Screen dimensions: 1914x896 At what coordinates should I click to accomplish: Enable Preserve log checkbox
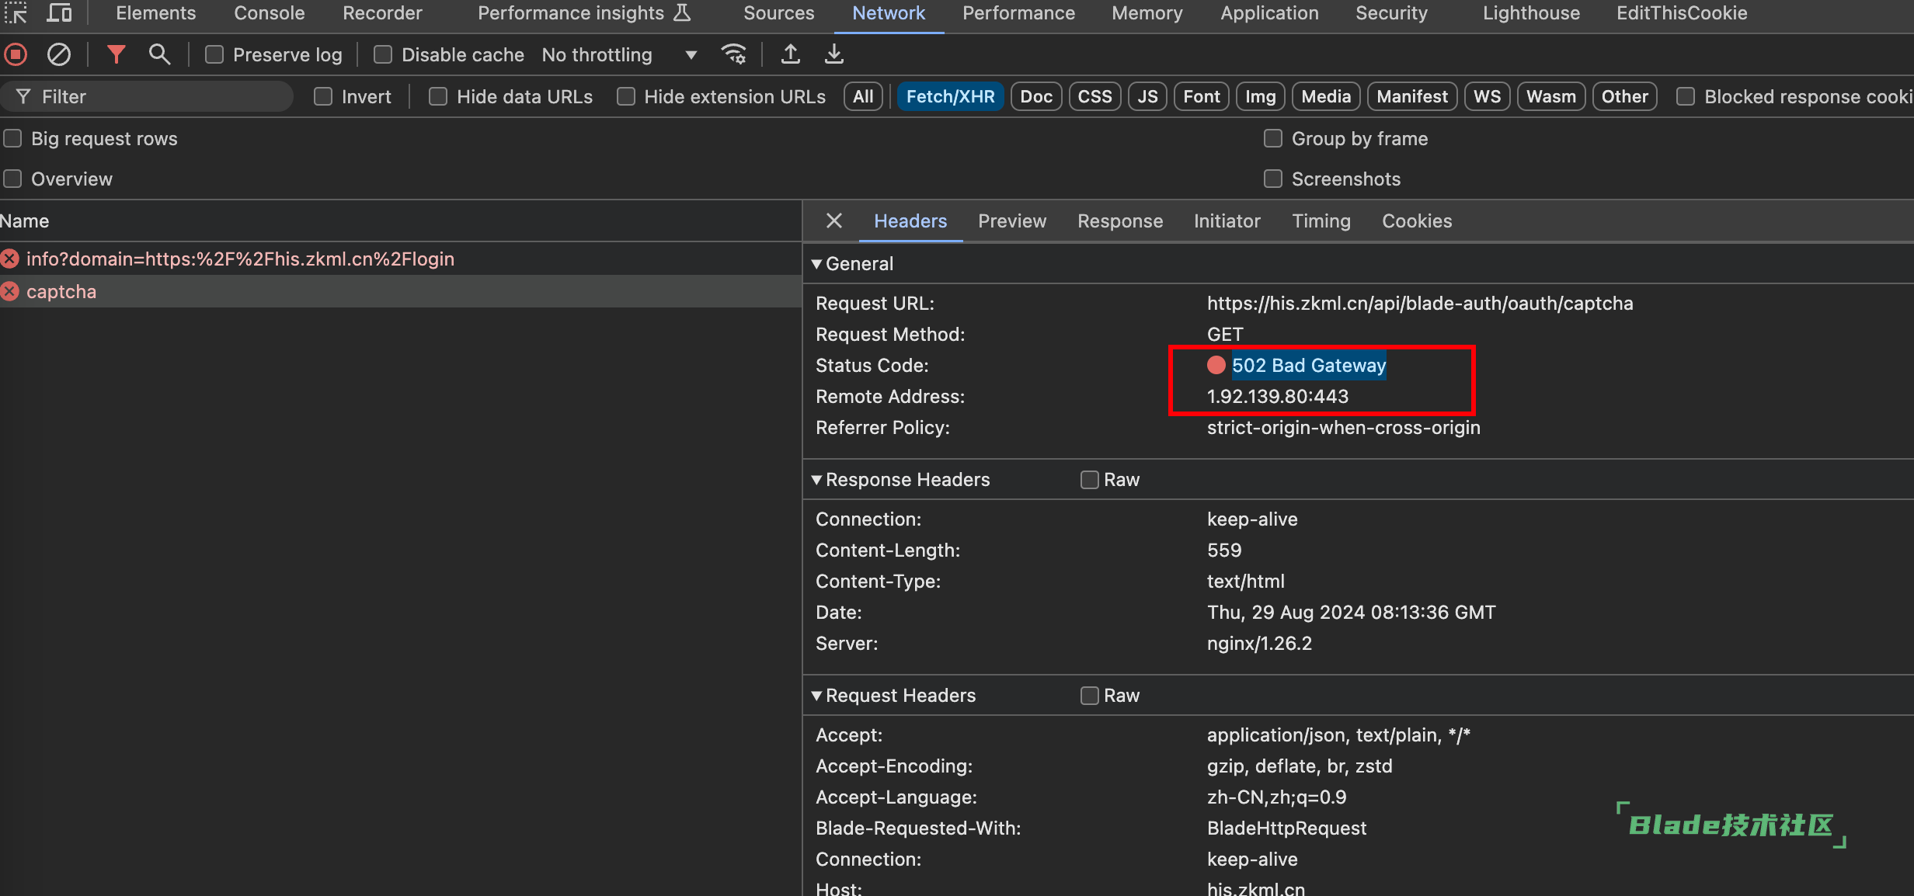tap(214, 55)
